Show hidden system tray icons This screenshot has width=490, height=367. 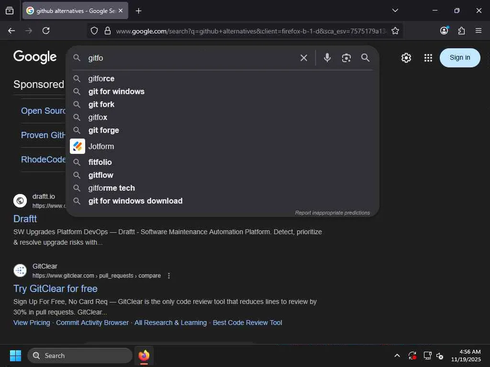pos(397,356)
